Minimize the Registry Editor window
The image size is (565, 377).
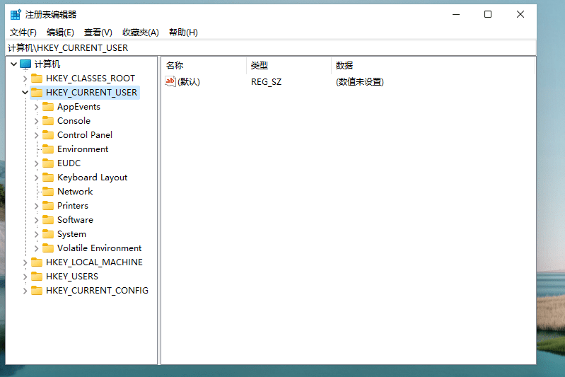pos(456,14)
